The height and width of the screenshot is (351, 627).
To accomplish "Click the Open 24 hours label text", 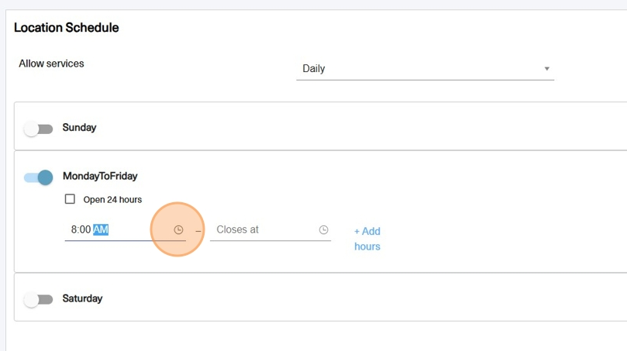I will (x=112, y=199).
